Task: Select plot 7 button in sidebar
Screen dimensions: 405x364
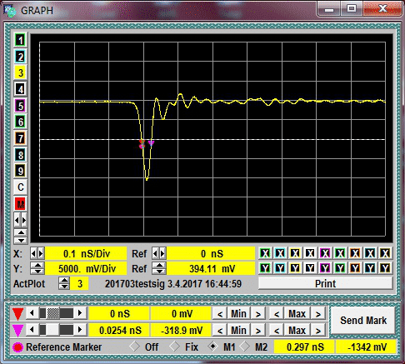Action: pyautogui.click(x=20, y=138)
